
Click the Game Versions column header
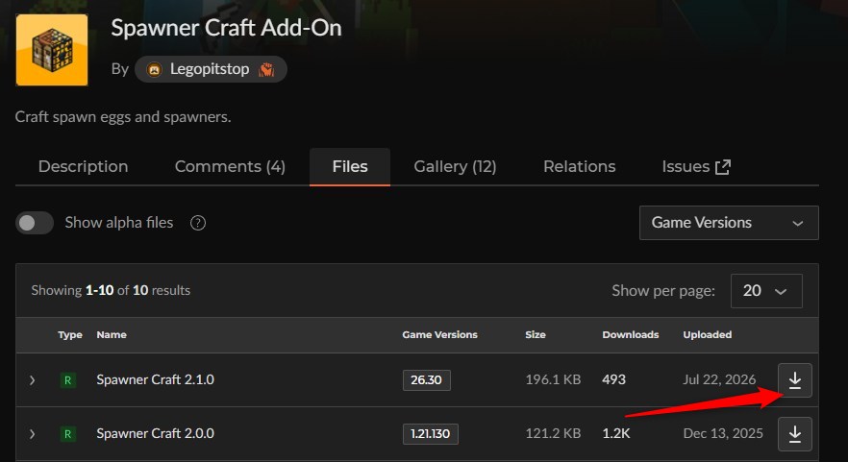439,335
